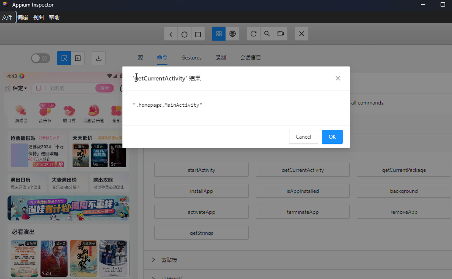Download the screenshot via arrow icon
This screenshot has width=452, height=279.
point(99,58)
